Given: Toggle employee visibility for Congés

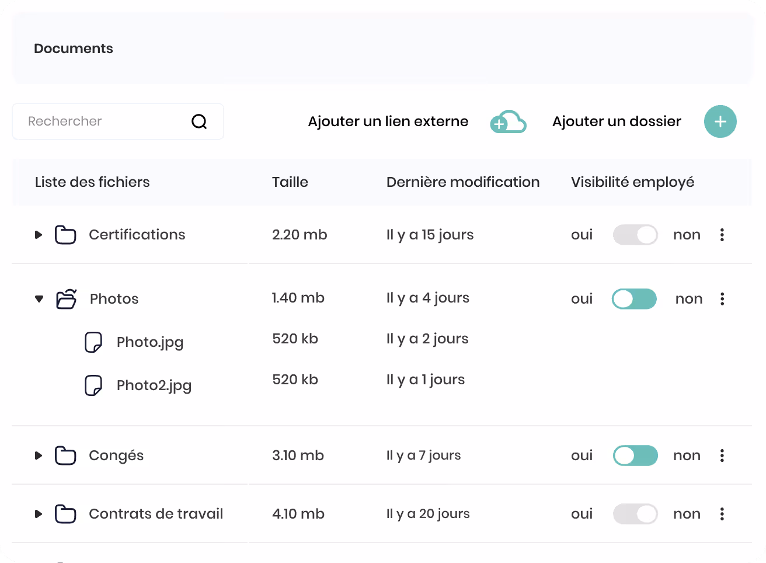Looking at the screenshot, I should pos(635,456).
